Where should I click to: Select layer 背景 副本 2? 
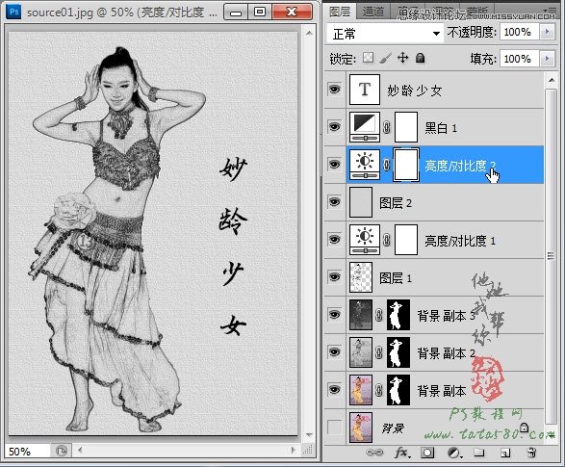[x=445, y=352]
